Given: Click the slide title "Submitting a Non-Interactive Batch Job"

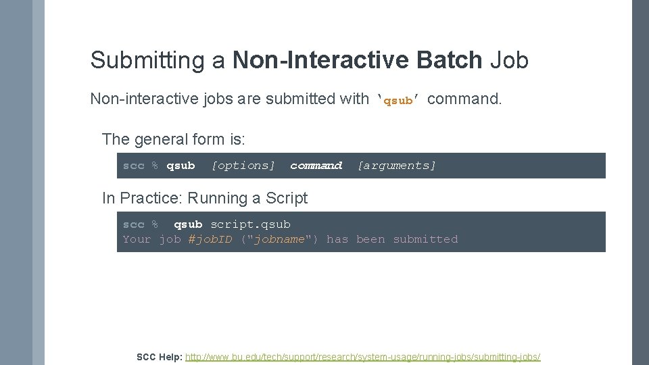Looking at the screenshot, I should tap(309, 60).
